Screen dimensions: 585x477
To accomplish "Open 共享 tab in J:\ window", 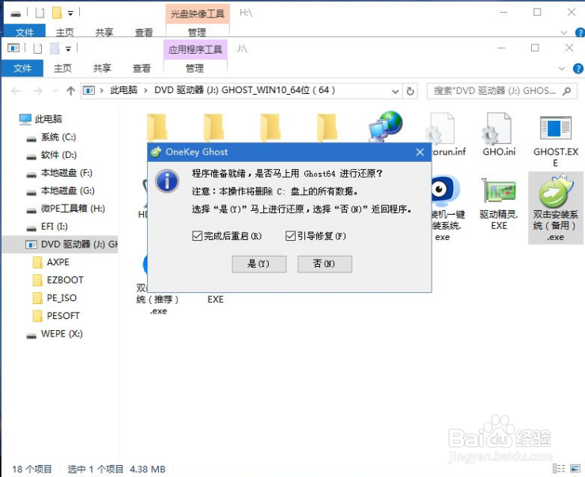I will (x=102, y=68).
